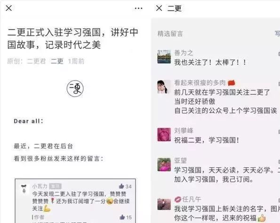This screenshot has height=223, width=280.
Task: Tap username 刘攀峰 in the comments
Action: point(184,131)
